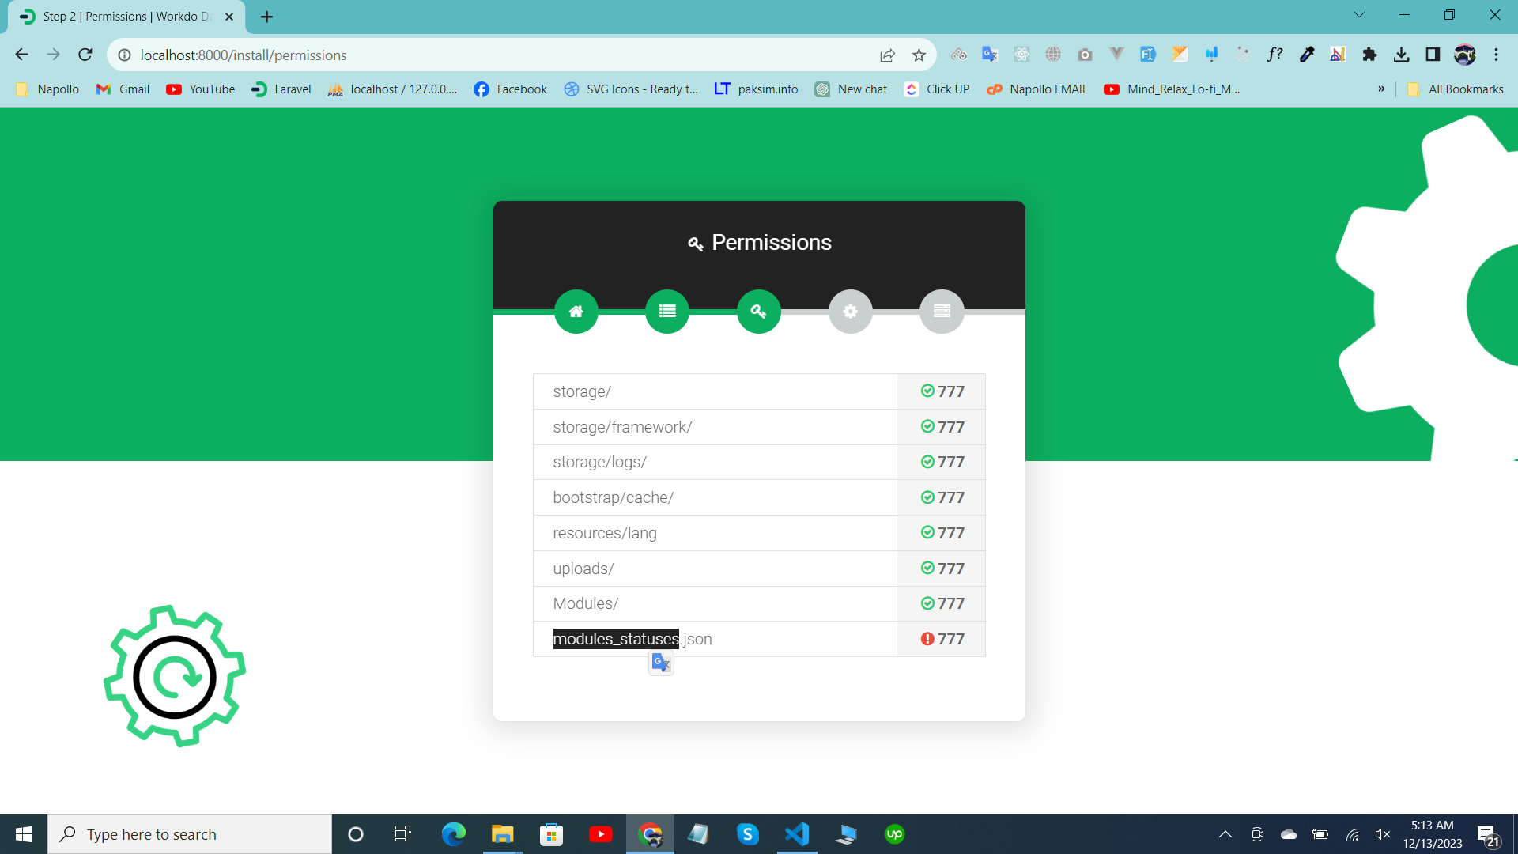Open Visual Studio Code from the taskbar

tap(797, 834)
